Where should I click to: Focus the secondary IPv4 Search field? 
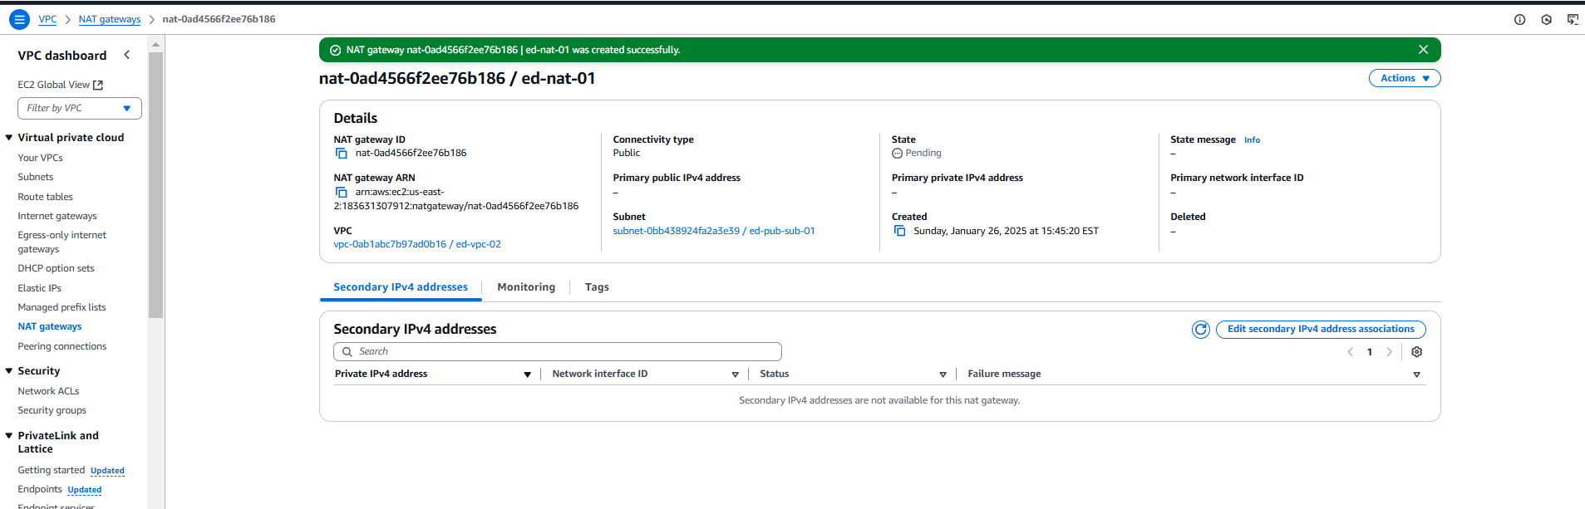coord(558,352)
